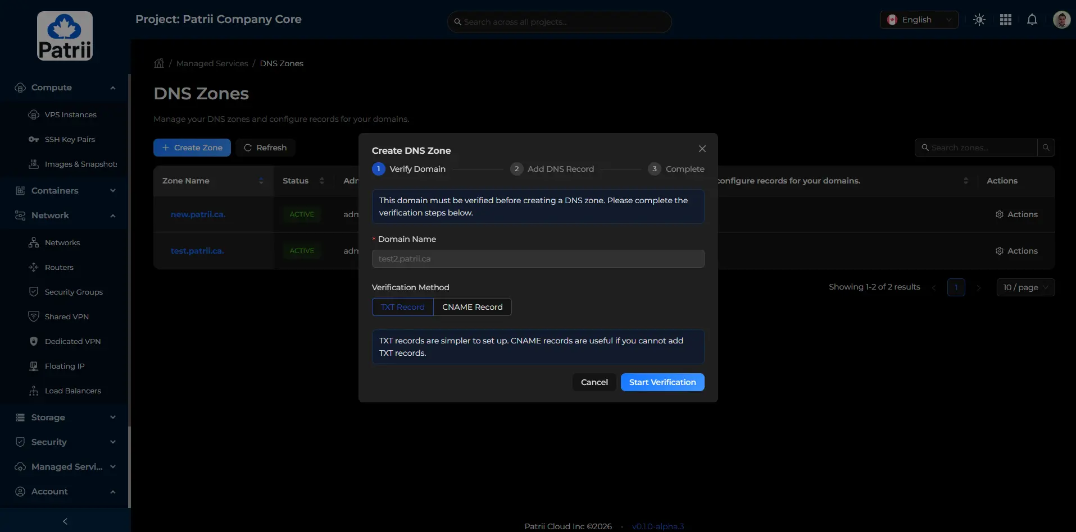Collapse the sidebar with bottom arrow
The width and height of the screenshot is (1076, 532).
65,521
